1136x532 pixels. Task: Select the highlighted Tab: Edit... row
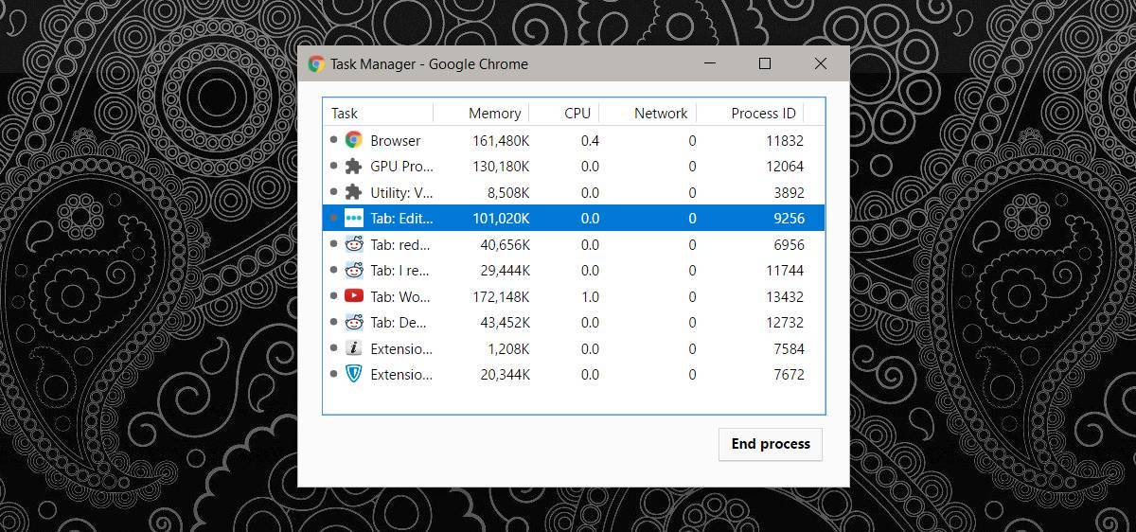tap(574, 218)
